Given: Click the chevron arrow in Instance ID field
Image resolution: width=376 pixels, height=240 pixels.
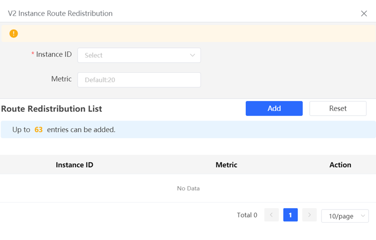Looking at the screenshot, I should (x=192, y=55).
